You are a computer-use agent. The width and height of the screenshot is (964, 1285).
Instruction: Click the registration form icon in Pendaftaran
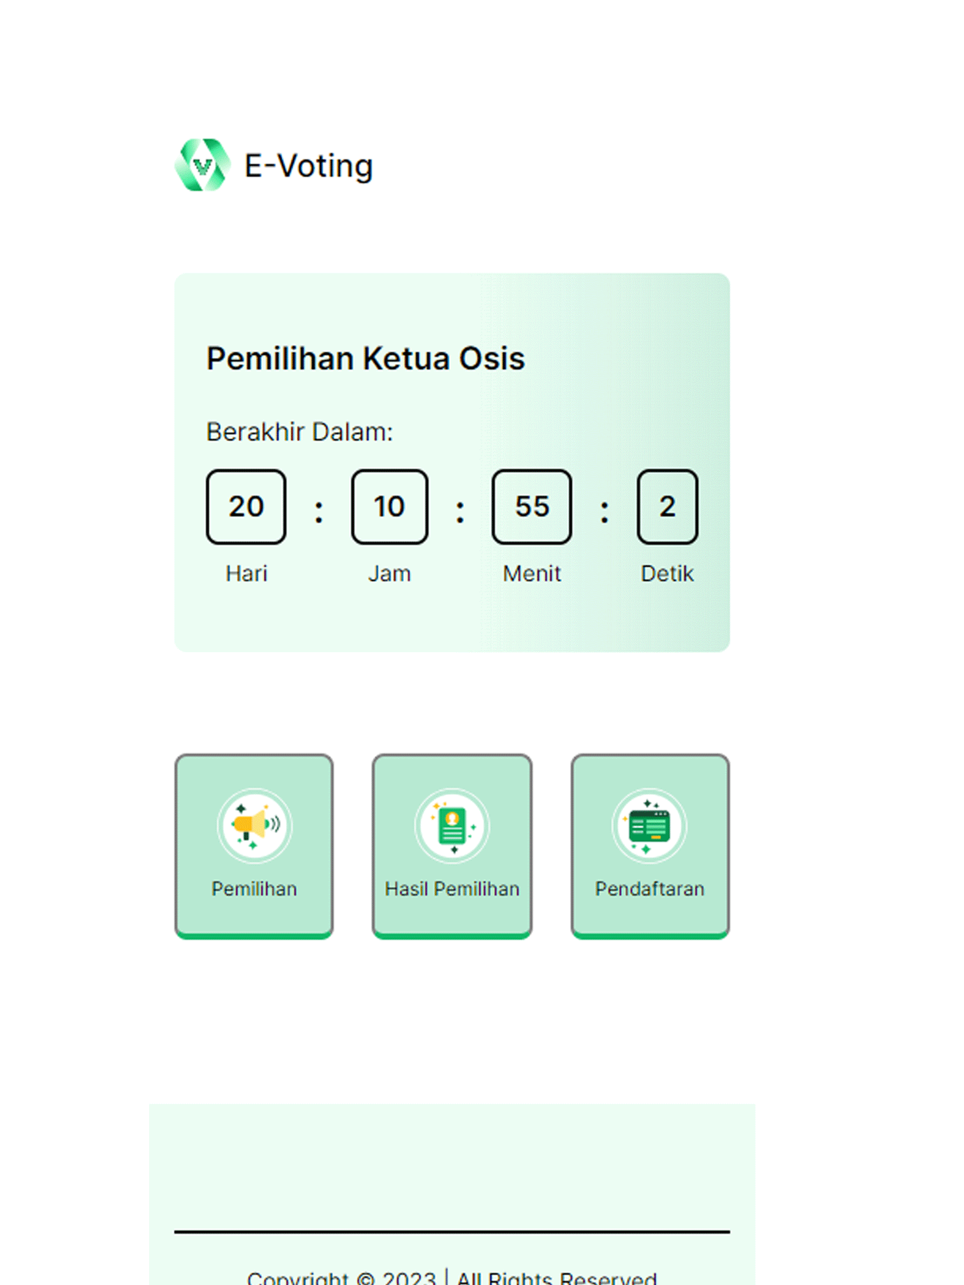(x=649, y=825)
